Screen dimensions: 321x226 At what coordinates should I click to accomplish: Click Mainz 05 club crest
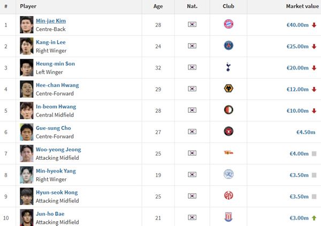point(228,196)
